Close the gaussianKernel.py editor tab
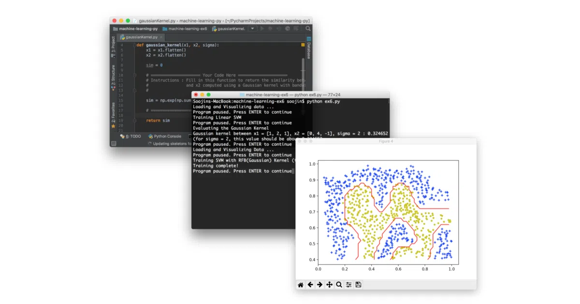The width and height of the screenshot is (580, 304). pyautogui.click(x=161, y=37)
